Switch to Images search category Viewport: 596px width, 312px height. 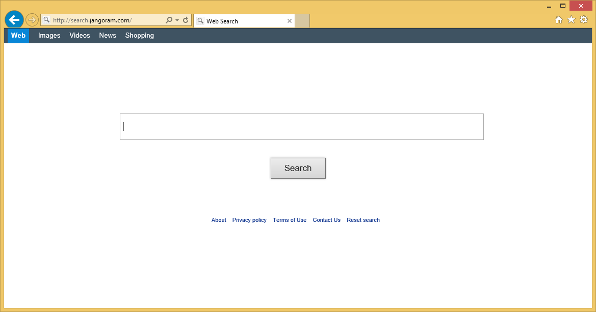49,35
